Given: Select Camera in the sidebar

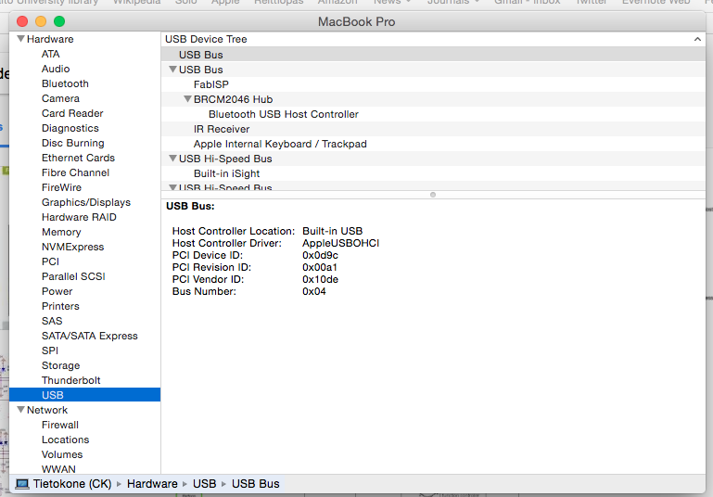Looking at the screenshot, I should tap(60, 98).
